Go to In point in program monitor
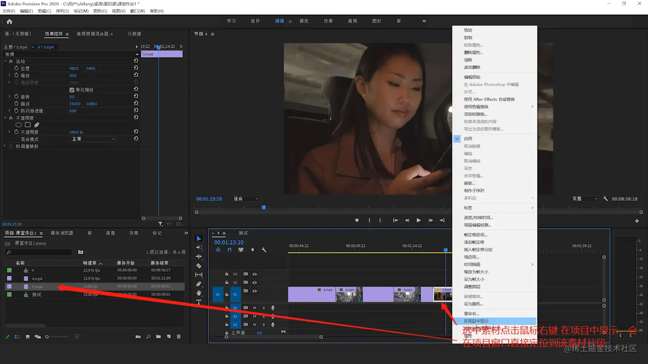The height and width of the screenshot is (364, 648). tap(395, 220)
